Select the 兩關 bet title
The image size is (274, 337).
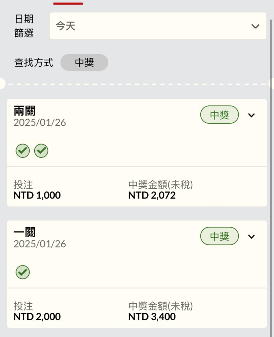pyautogui.click(x=25, y=111)
